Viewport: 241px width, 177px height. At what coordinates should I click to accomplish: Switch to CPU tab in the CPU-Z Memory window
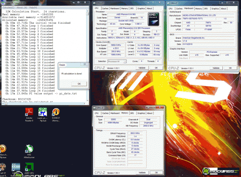tap(96, 113)
